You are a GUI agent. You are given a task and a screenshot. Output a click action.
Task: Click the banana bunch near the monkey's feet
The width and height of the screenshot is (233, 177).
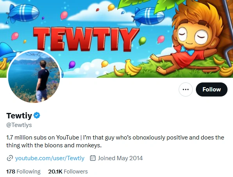tap(133, 68)
